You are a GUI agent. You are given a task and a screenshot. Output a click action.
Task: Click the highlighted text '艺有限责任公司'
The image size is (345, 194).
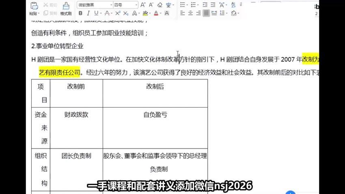[59, 72]
